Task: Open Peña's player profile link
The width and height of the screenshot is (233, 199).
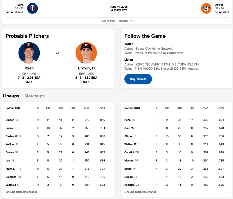Action: (x=127, y=120)
